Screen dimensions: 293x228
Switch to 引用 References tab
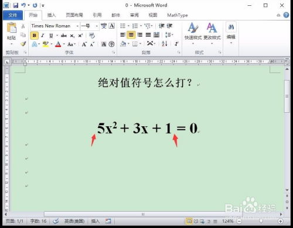tap(97, 15)
